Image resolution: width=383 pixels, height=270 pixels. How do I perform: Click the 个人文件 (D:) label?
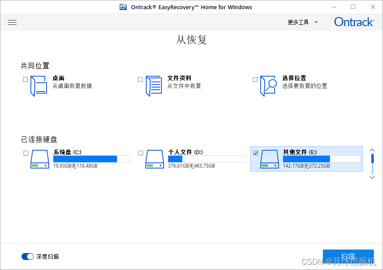pos(185,152)
